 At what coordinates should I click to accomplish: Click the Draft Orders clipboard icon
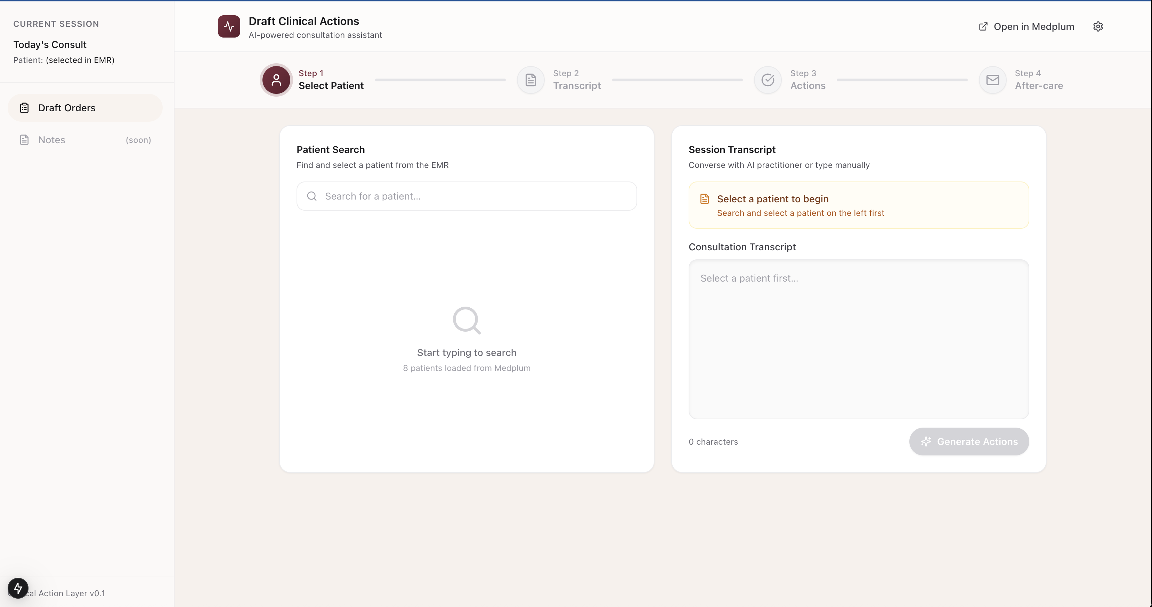(25, 108)
